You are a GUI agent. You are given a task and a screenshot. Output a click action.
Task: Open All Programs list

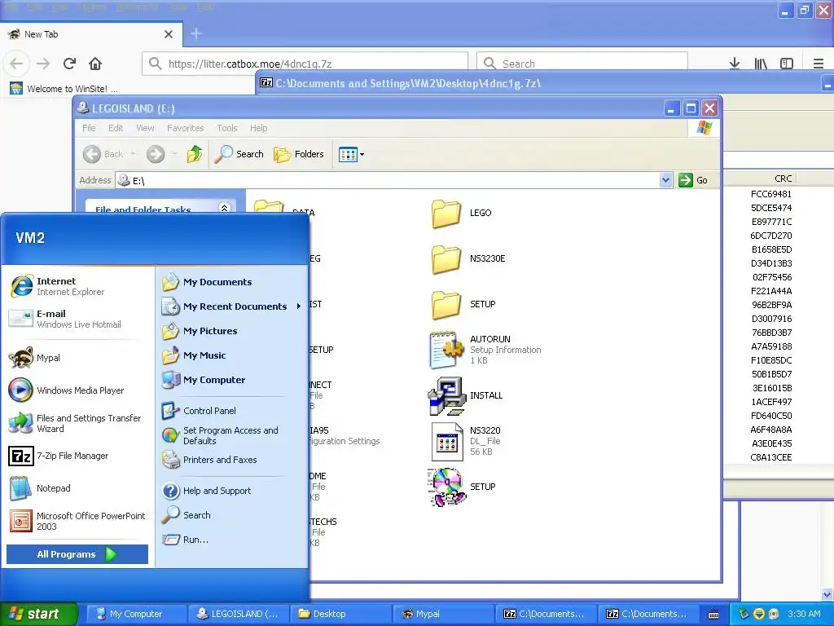[77, 554]
